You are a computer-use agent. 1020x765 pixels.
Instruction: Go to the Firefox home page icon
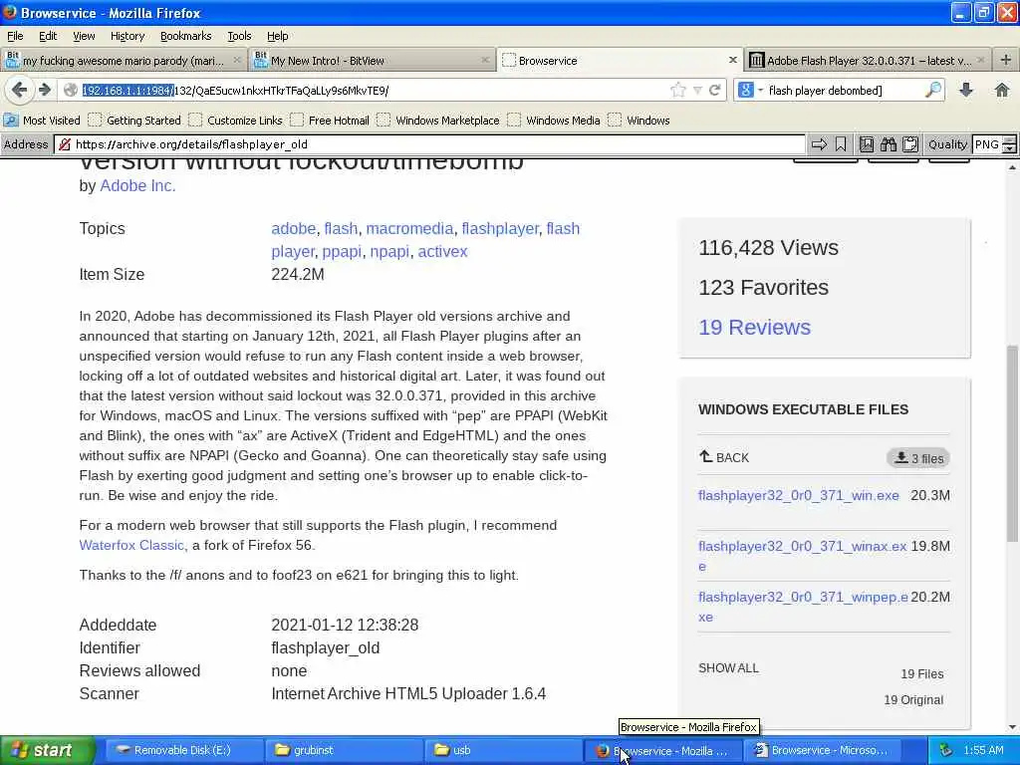click(x=1002, y=90)
